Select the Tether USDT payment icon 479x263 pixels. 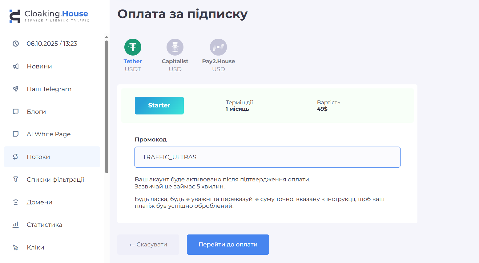point(133,47)
